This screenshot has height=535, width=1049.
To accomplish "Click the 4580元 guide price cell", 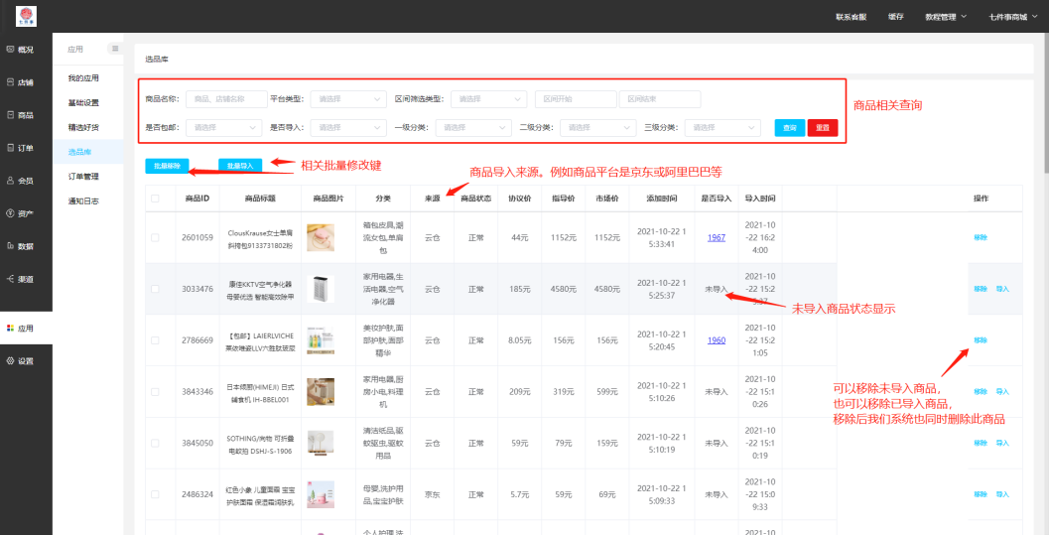I will pos(564,289).
